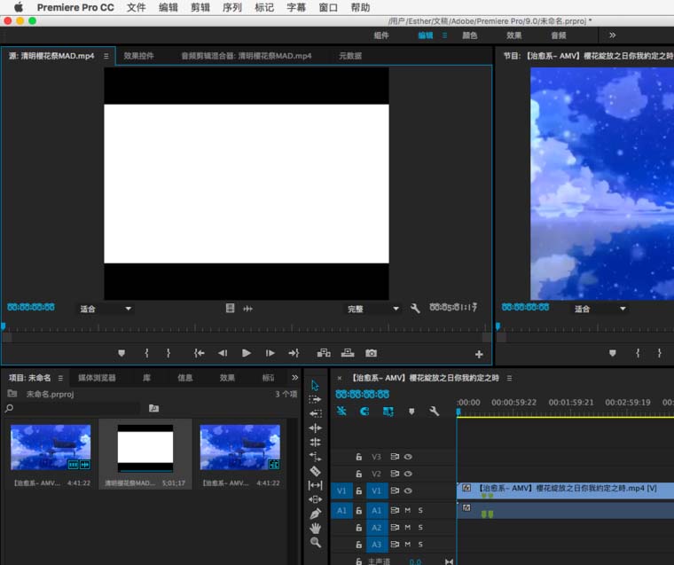Switch to 颜色 workspace
The height and width of the screenshot is (565, 674).
469,35
